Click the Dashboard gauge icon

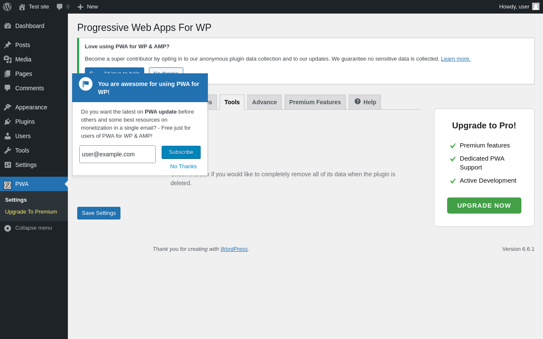point(8,26)
